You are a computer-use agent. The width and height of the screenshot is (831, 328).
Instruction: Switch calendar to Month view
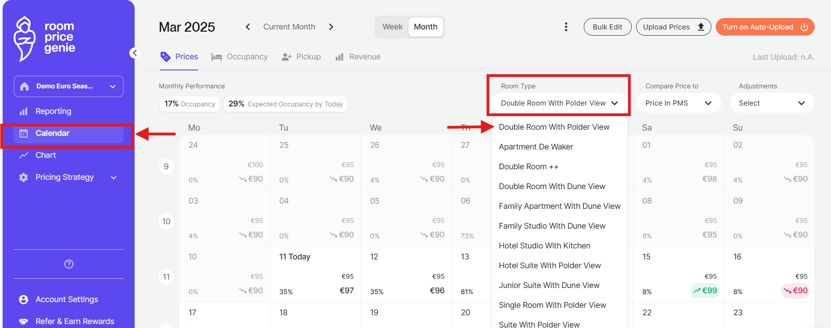[425, 27]
